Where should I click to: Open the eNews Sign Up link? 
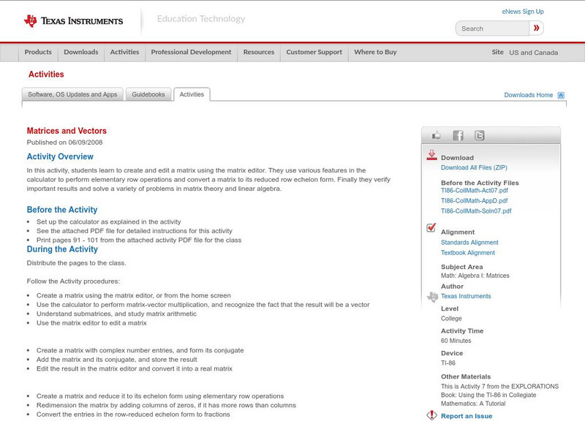pos(523,12)
